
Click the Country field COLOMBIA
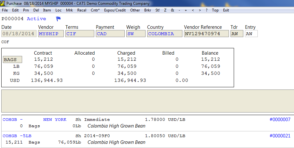click(164, 34)
